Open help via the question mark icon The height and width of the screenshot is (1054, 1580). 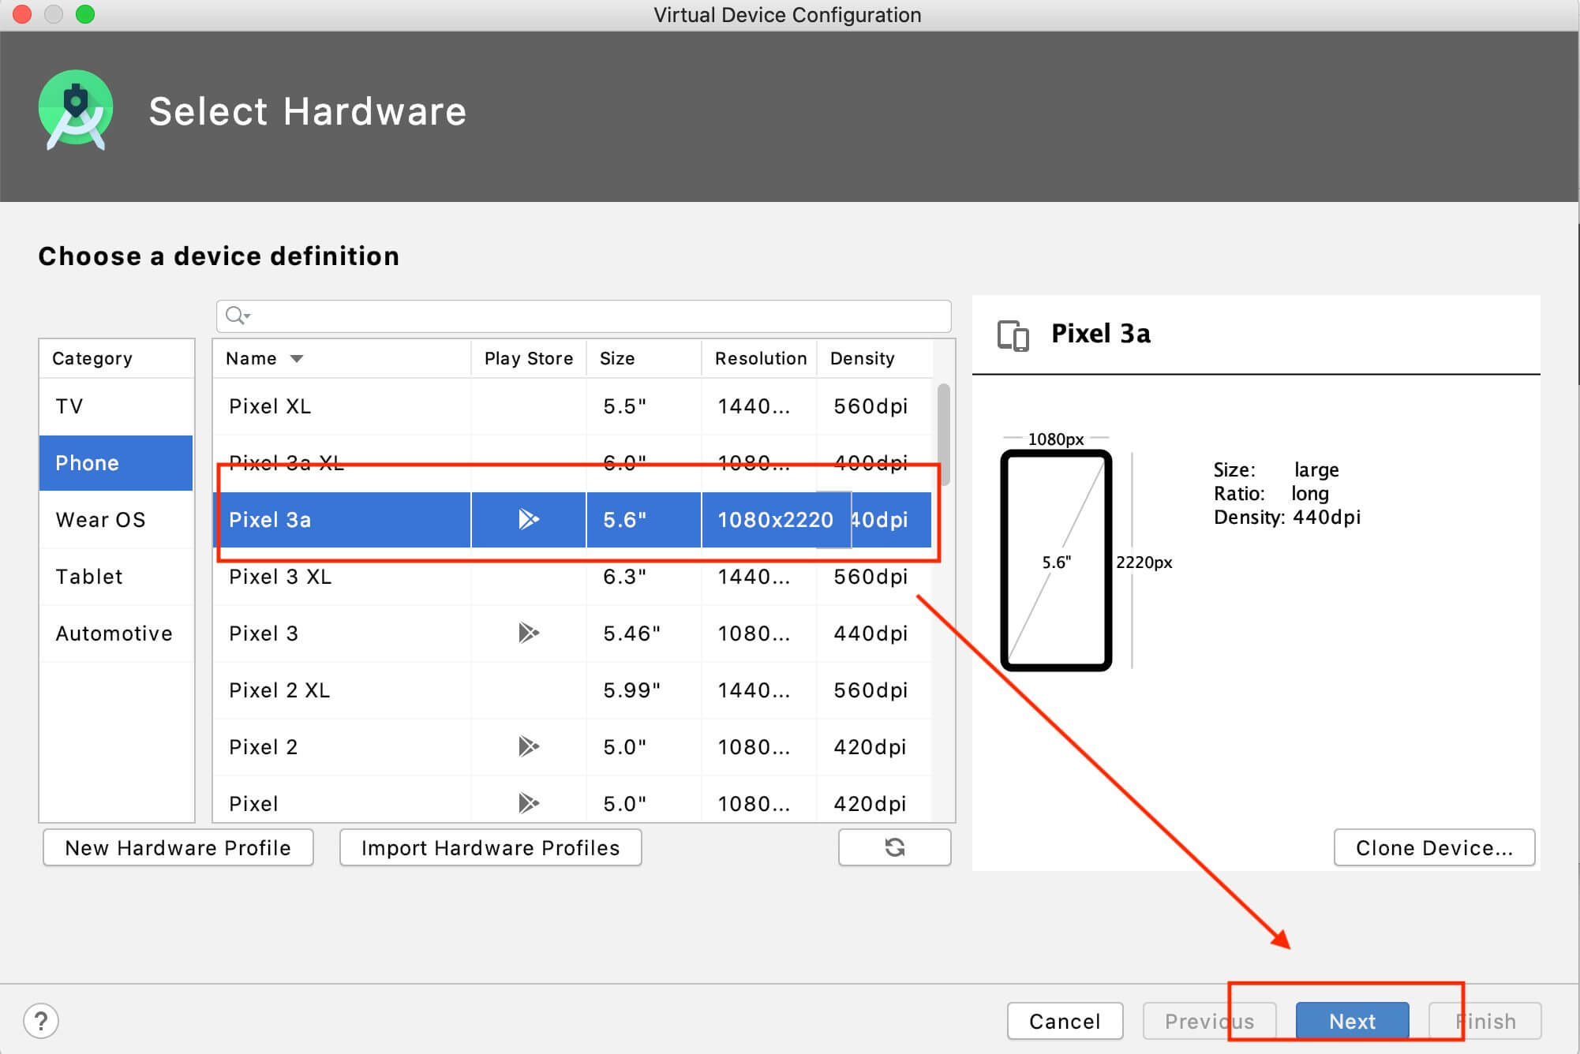tap(41, 1020)
